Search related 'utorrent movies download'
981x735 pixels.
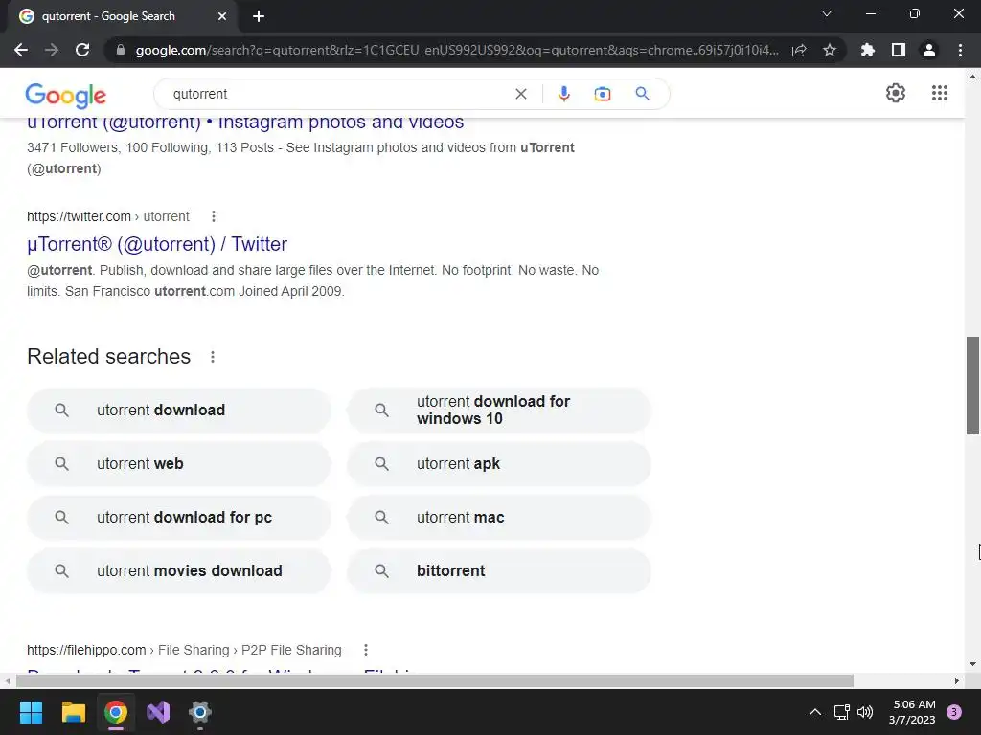(179, 570)
